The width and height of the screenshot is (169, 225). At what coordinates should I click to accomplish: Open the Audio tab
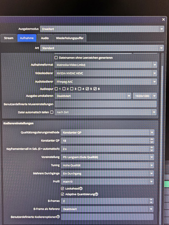pyautogui.click(x=45, y=38)
